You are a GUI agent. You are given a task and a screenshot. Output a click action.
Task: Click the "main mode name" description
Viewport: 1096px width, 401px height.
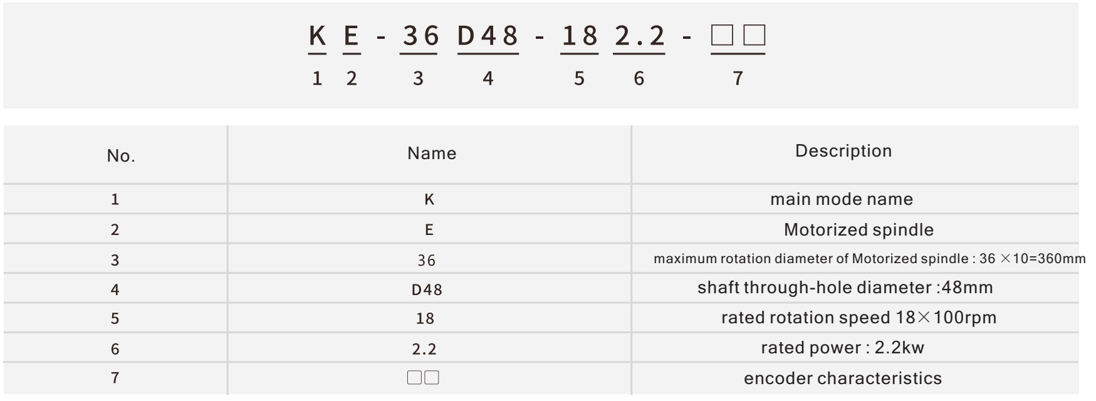coord(842,199)
